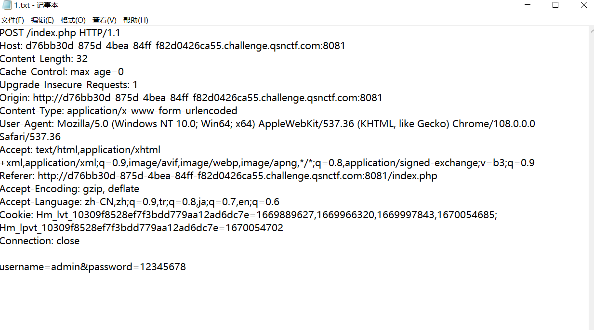Viewport: 594px width, 330px height.
Task: Open the 格式(O) menu
Action: [x=73, y=20]
